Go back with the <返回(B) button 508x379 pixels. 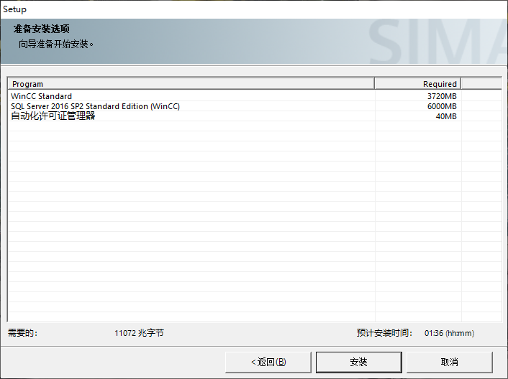pos(268,362)
